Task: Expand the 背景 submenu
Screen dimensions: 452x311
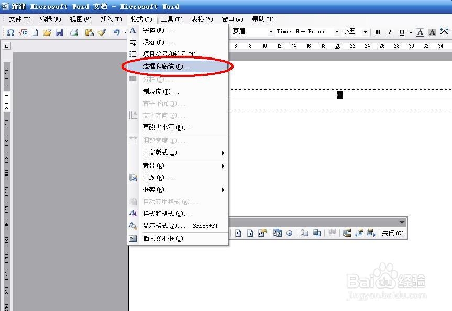Action: pos(178,166)
